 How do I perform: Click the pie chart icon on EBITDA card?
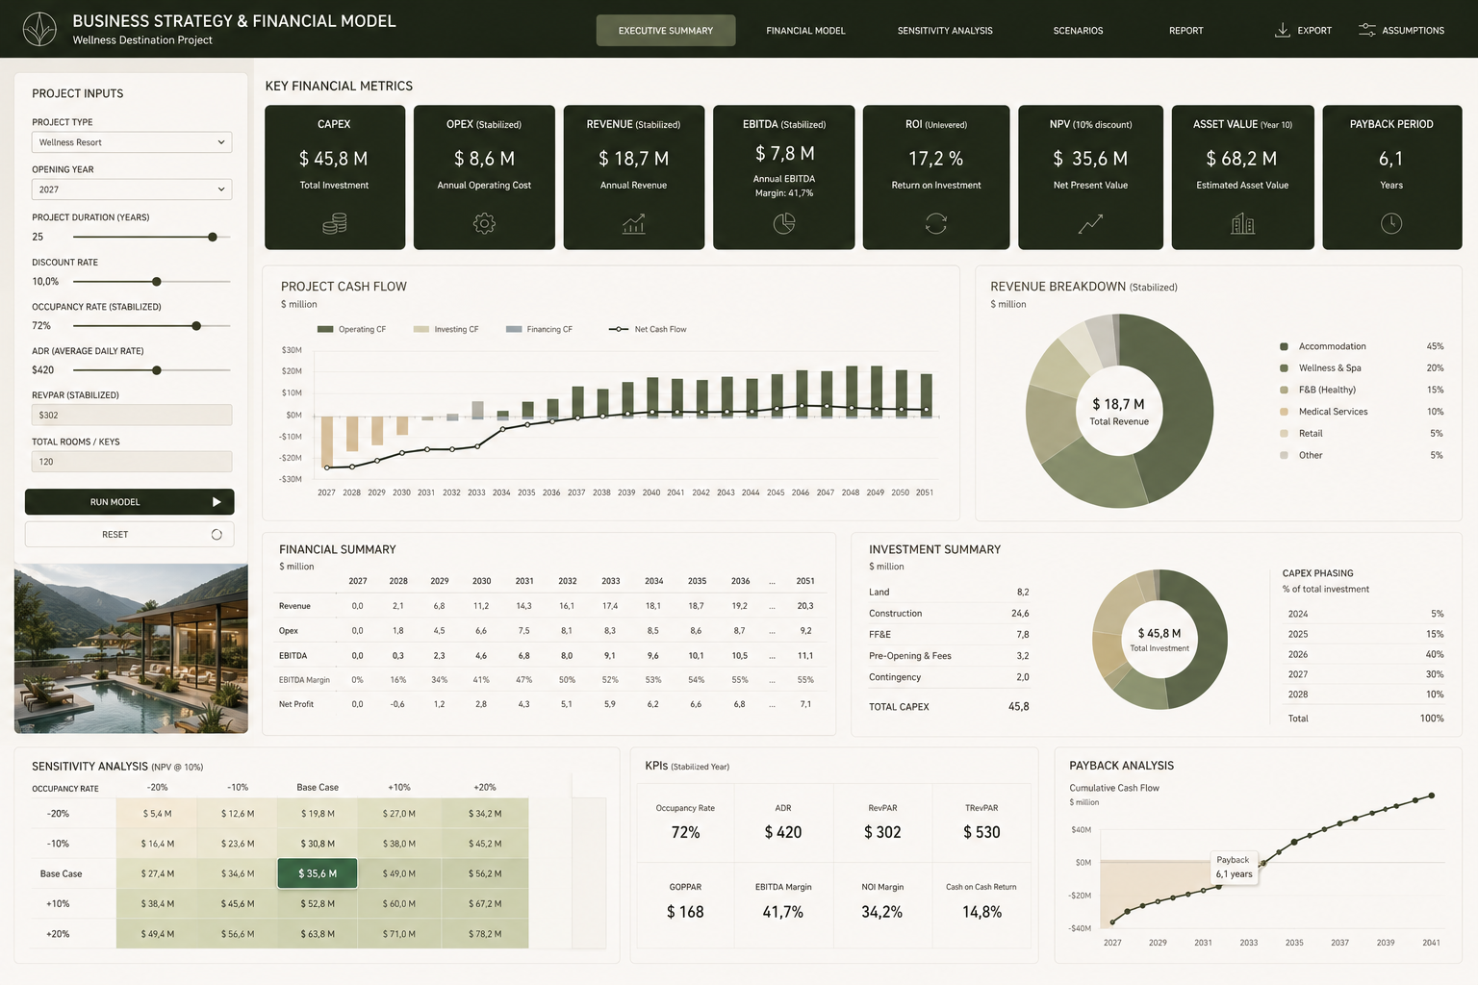[x=784, y=224]
